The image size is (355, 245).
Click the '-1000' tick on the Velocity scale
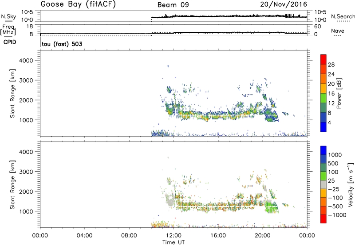click(x=337, y=215)
